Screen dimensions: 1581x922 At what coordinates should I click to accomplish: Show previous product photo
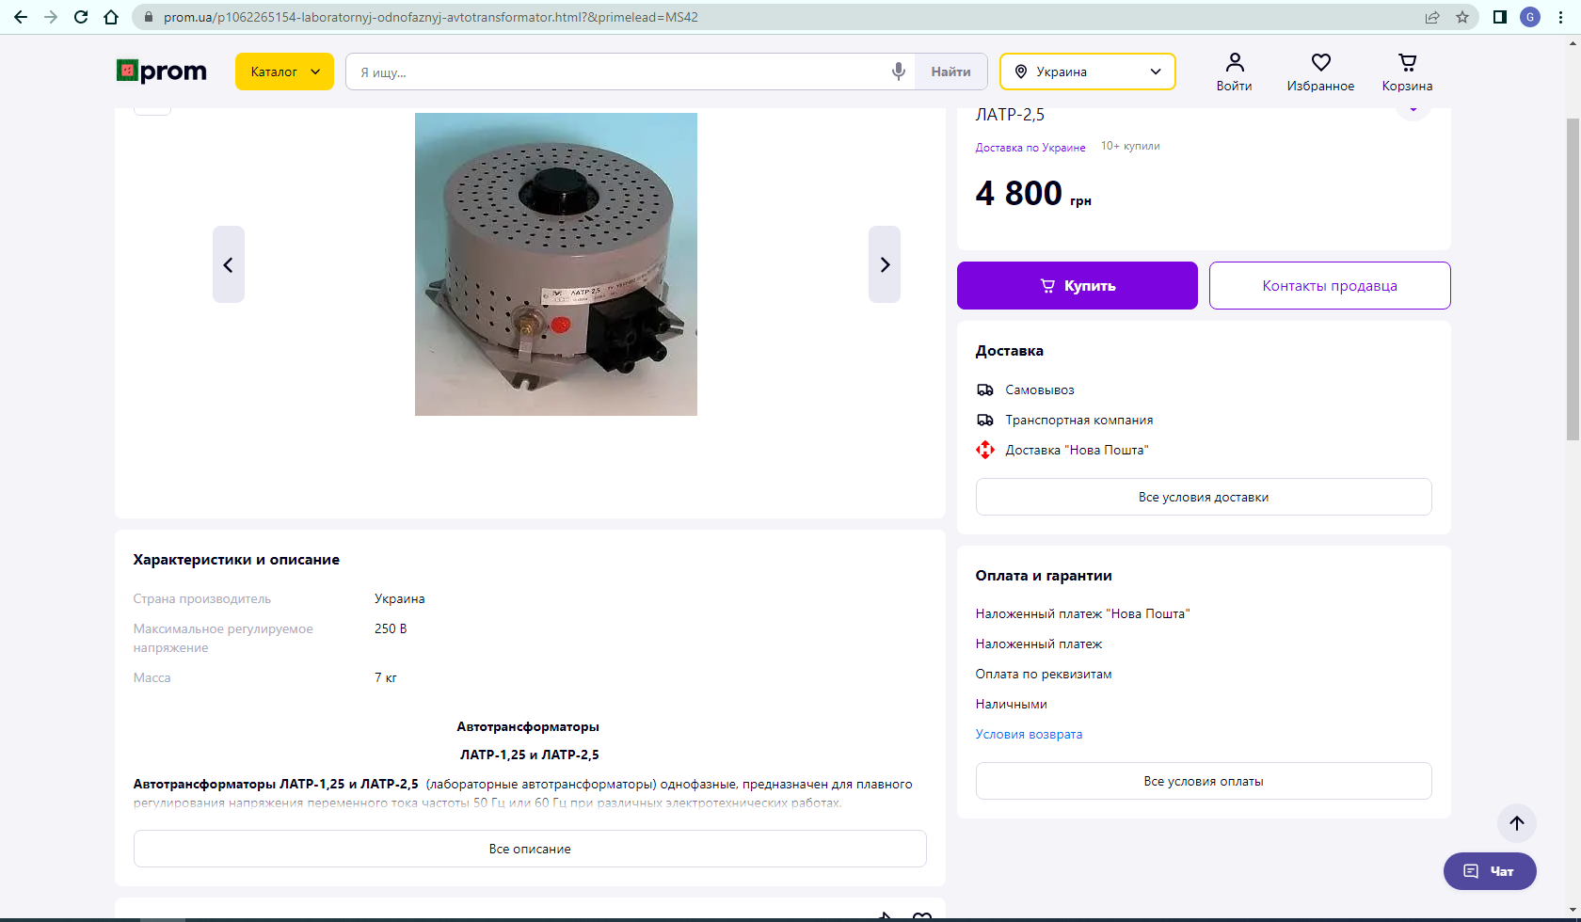tap(229, 264)
